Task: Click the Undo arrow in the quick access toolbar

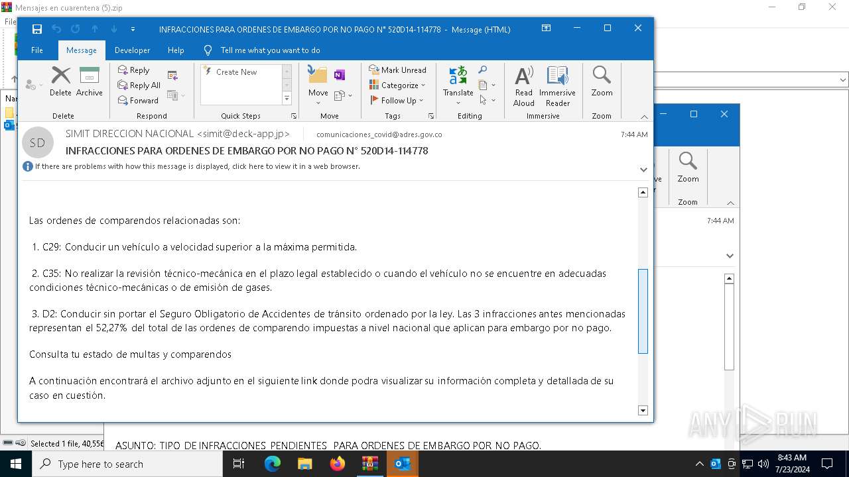Action: click(56, 29)
